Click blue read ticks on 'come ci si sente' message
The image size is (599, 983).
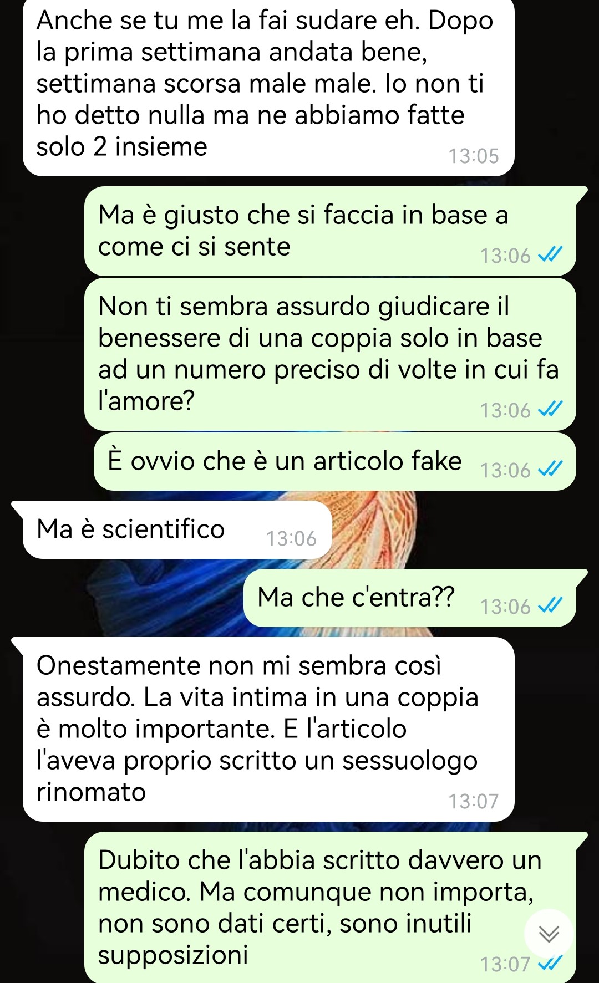(x=551, y=255)
